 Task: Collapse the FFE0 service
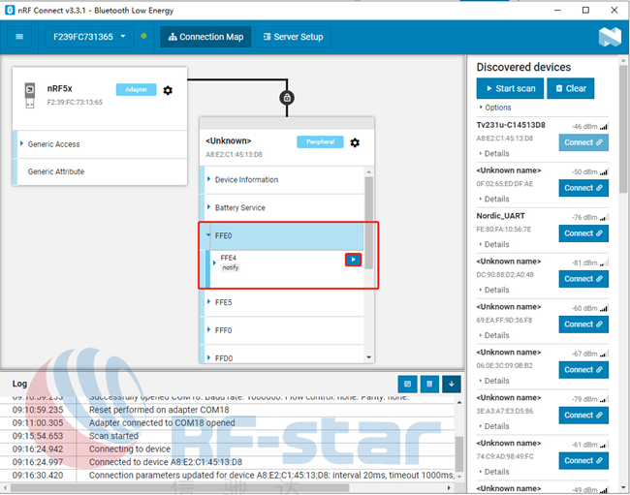(x=223, y=235)
